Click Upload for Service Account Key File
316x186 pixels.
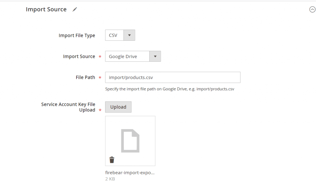point(118,107)
